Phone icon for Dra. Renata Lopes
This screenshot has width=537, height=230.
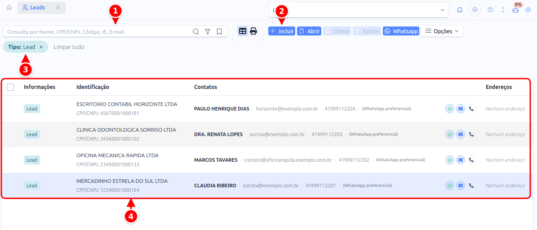(471, 134)
